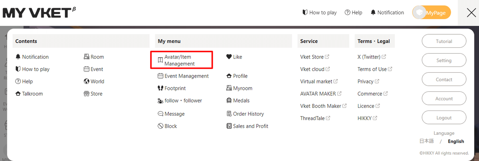This screenshot has height=161, width=479.
Task: Click the Block prohibition icon
Action: coord(160,126)
